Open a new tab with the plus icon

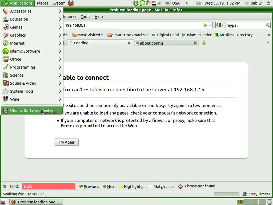(x=204, y=43)
